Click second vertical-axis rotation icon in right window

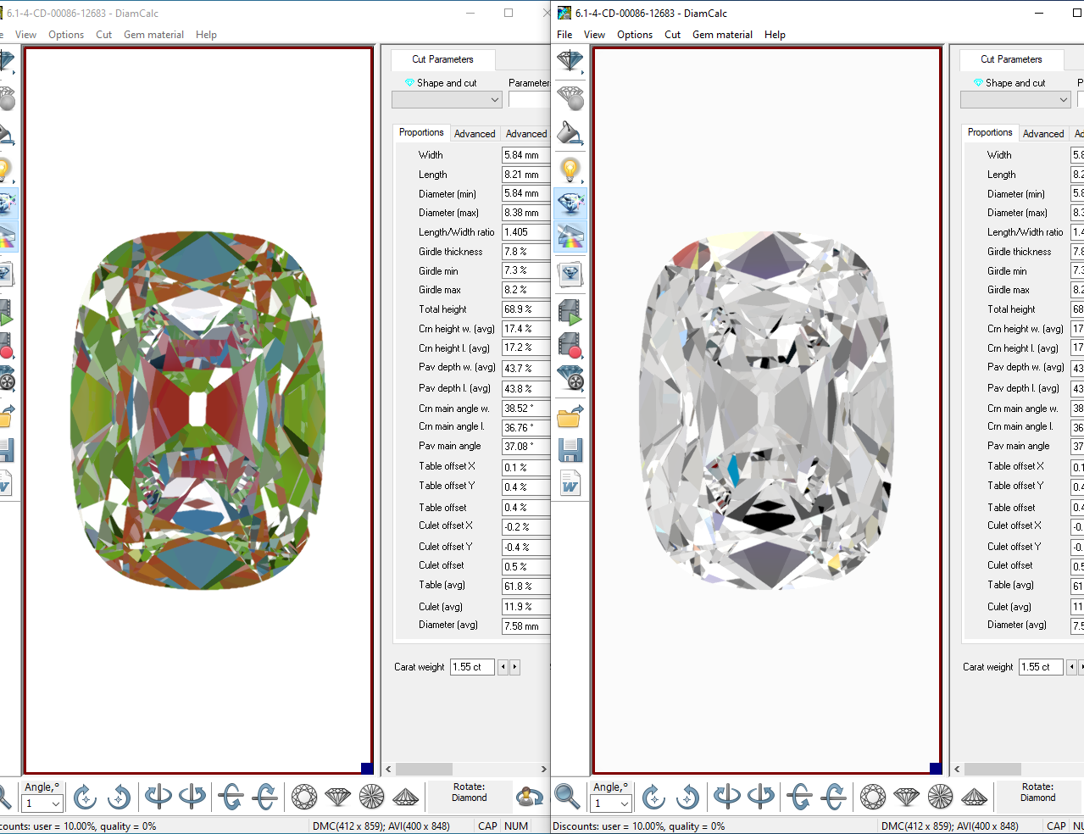(x=761, y=797)
